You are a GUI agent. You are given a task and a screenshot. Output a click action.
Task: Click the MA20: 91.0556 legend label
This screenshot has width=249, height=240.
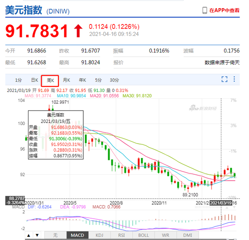[x=104, y=96]
